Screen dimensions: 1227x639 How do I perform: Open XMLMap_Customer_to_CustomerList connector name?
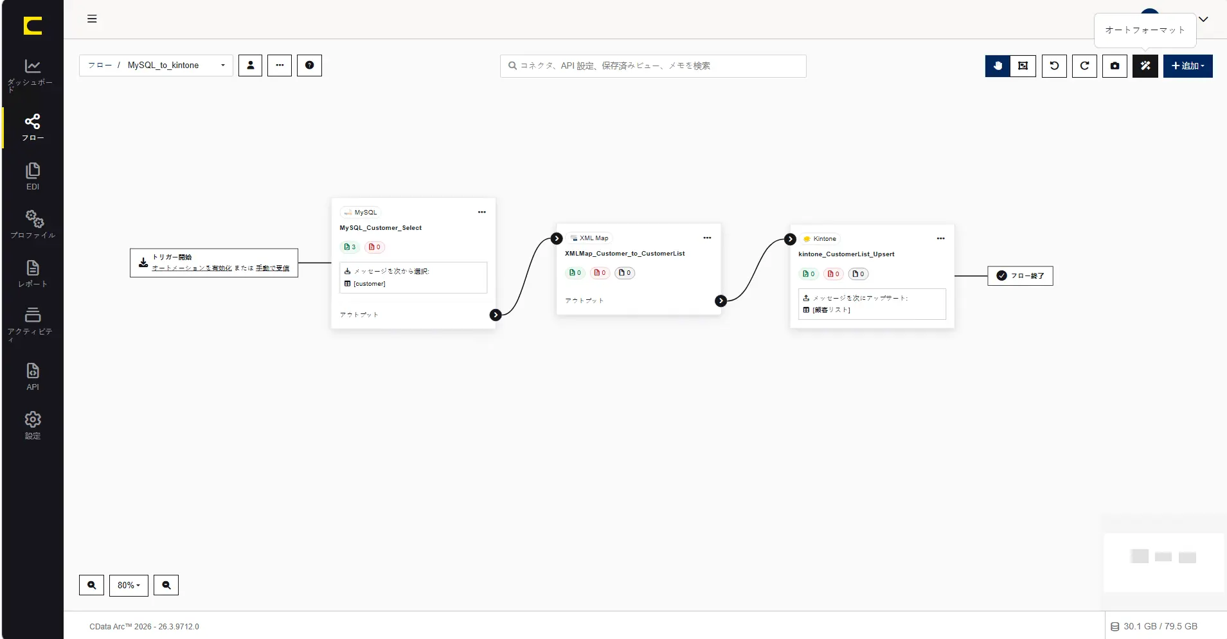[625, 254]
